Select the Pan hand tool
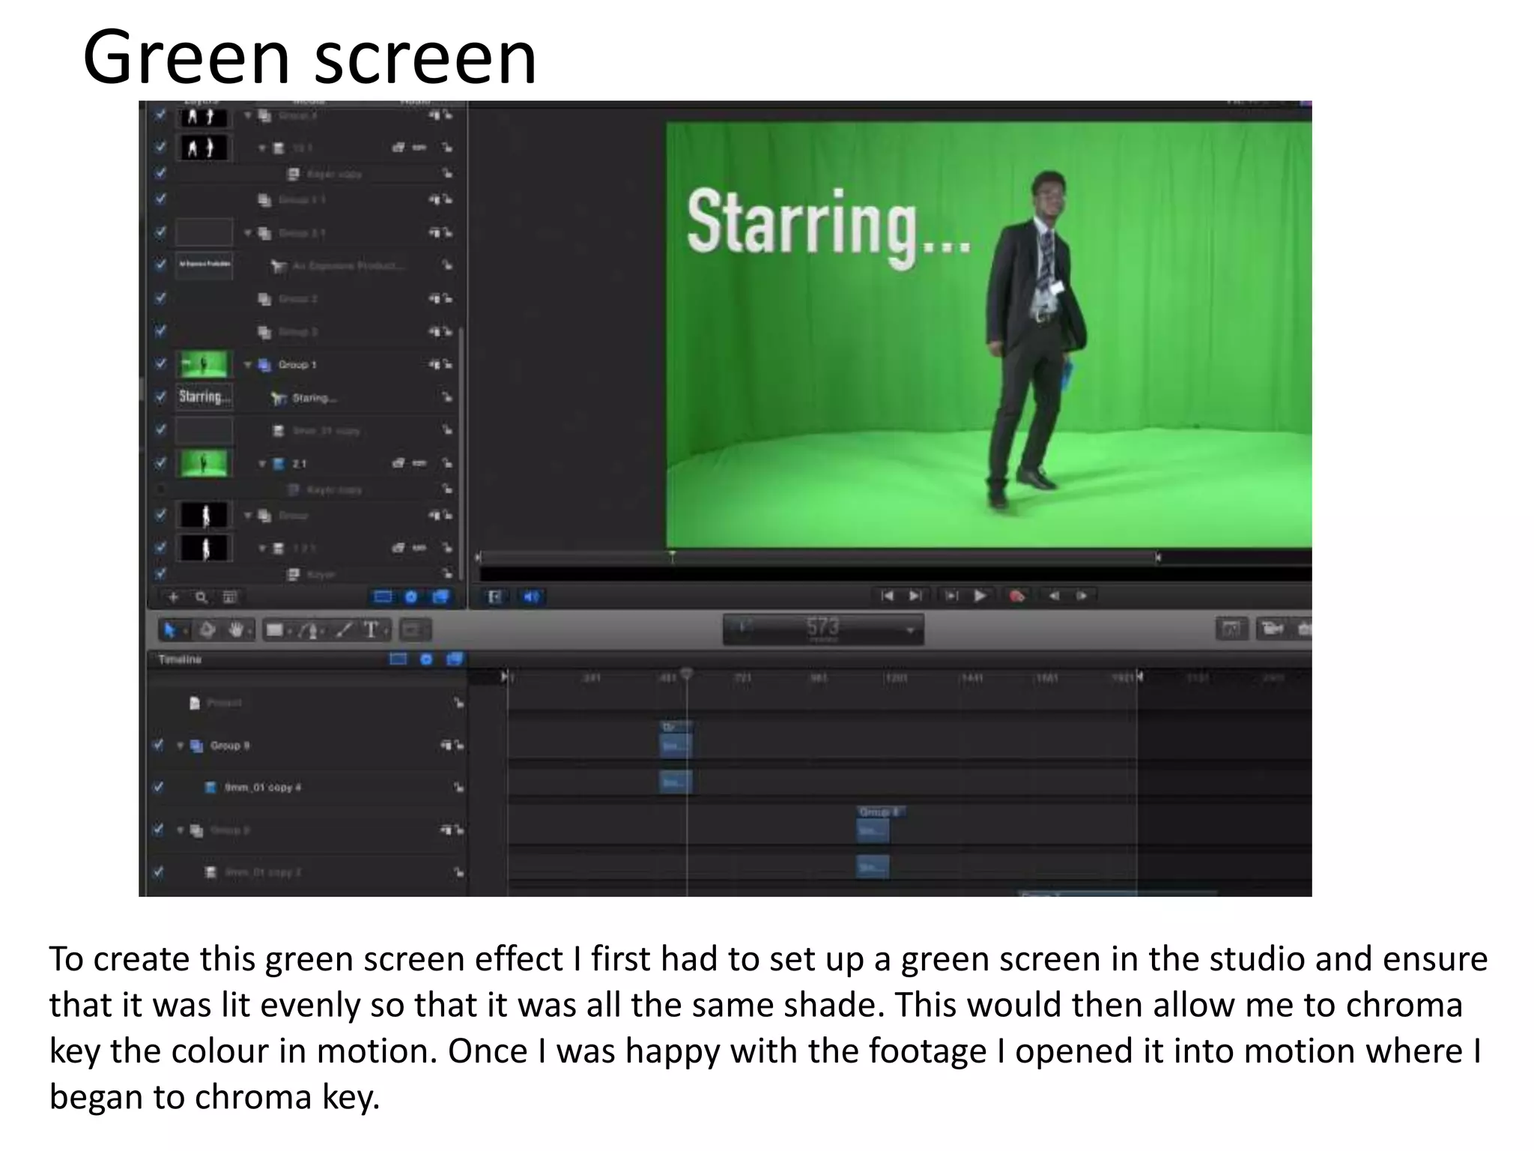The width and height of the screenshot is (1534, 1151). 237,630
